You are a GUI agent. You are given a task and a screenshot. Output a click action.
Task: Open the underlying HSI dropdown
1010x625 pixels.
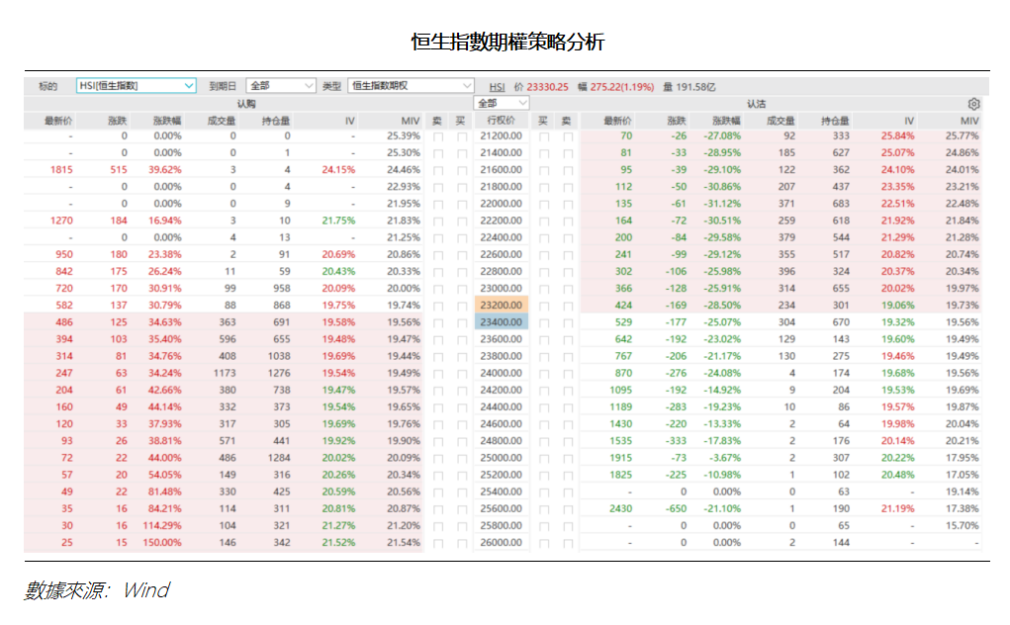(x=136, y=86)
